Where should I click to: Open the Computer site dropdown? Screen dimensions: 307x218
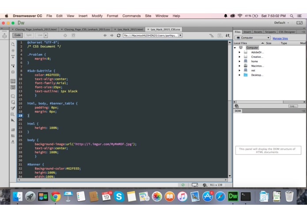[x=252, y=38]
